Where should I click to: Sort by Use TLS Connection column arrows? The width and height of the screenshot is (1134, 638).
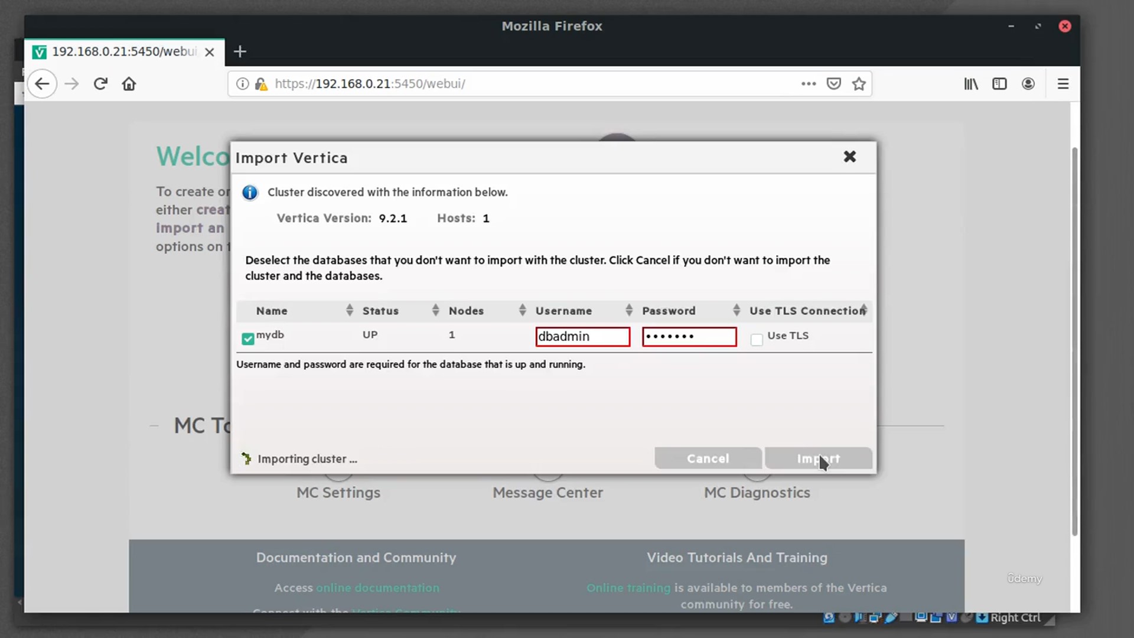[x=863, y=310]
